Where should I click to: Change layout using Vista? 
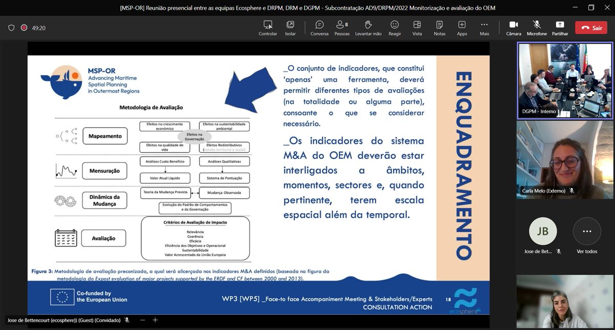(x=417, y=28)
